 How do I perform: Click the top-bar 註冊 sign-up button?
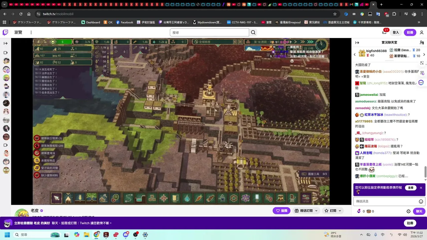[410, 32]
